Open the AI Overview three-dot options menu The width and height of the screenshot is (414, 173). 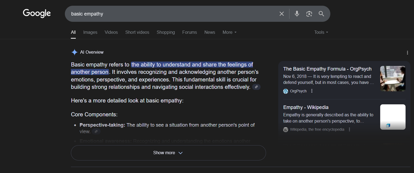pos(407,53)
